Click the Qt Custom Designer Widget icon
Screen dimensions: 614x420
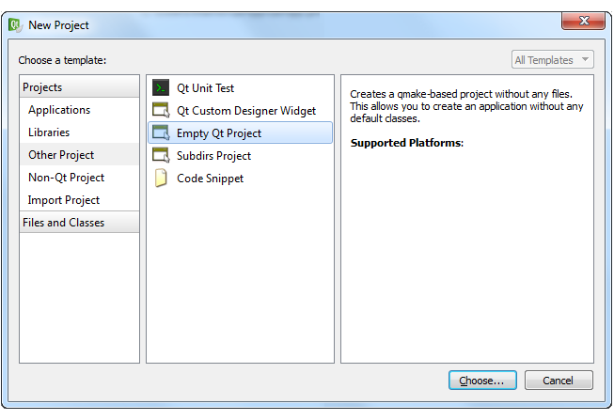pos(160,111)
